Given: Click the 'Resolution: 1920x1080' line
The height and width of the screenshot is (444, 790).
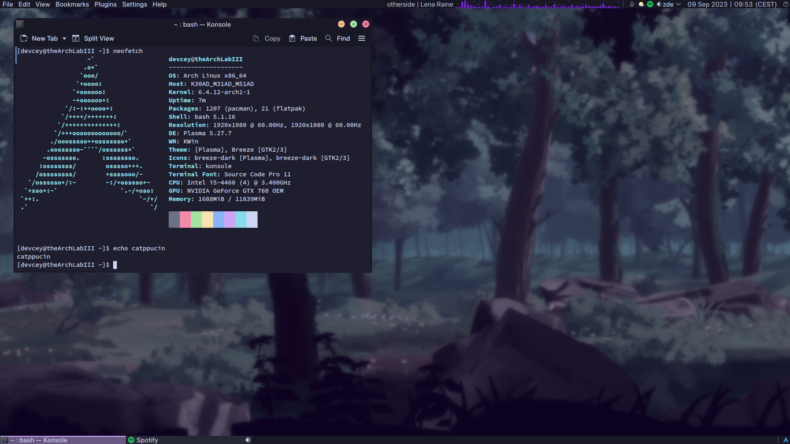Looking at the screenshot, I should tap(265, 125).
